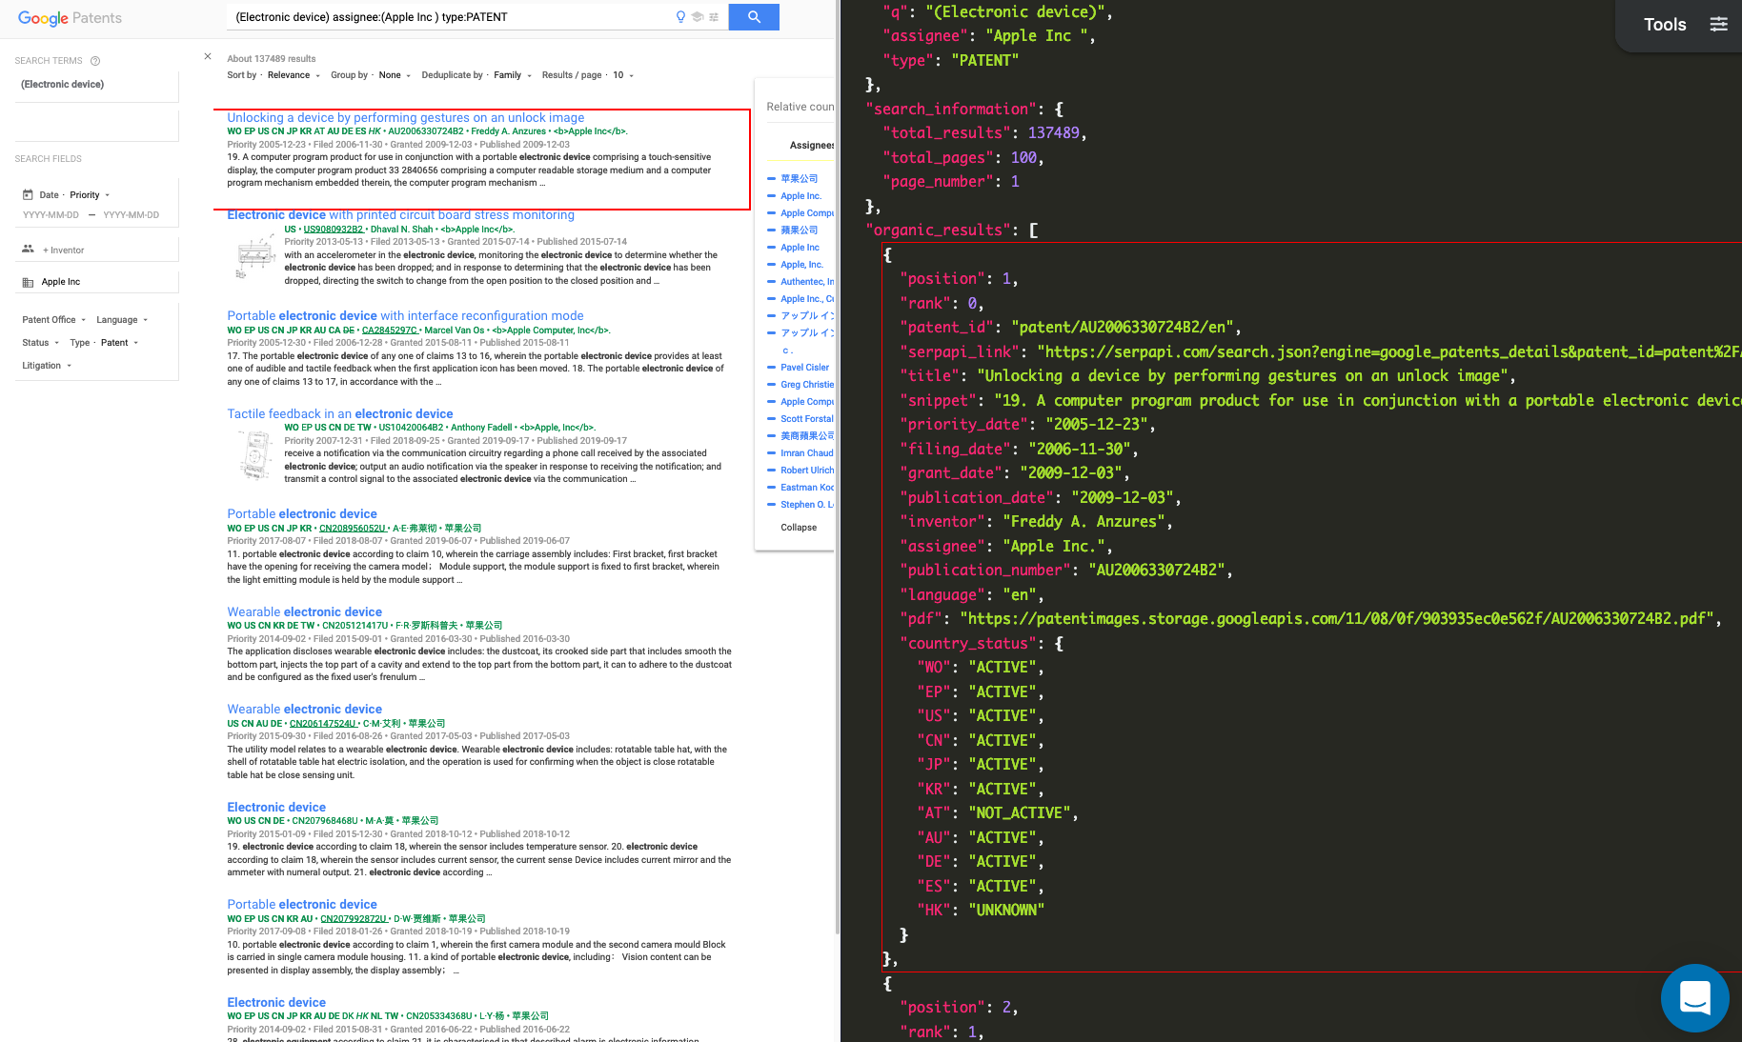Open 'printed circuit board stress monitoring' result
Viewport: 1742px width, 1042px height.
400,215
